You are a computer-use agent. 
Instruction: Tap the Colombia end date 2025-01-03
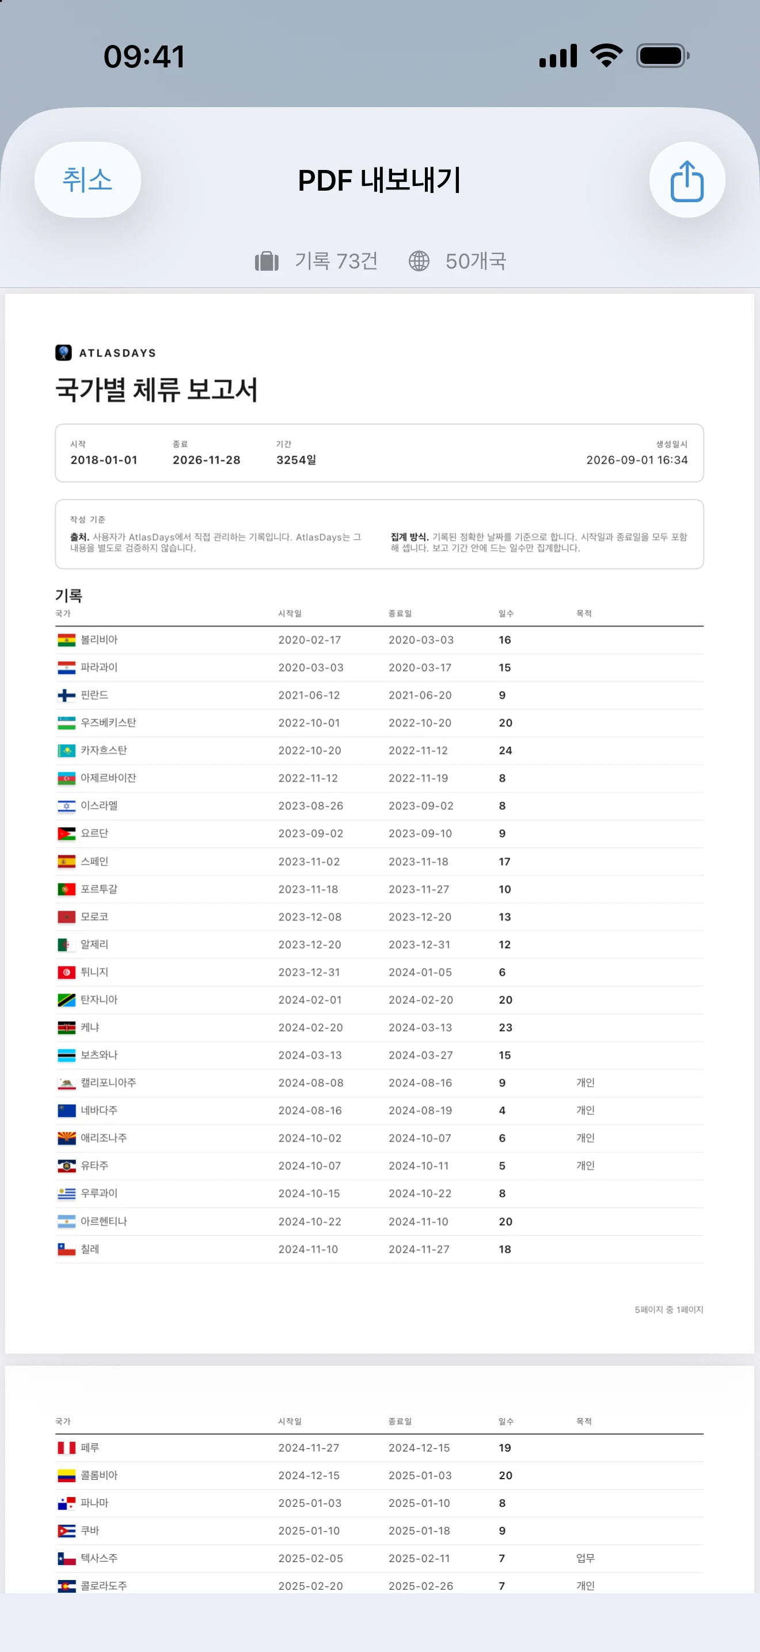pyautogui.click(x=420, y=1476)
